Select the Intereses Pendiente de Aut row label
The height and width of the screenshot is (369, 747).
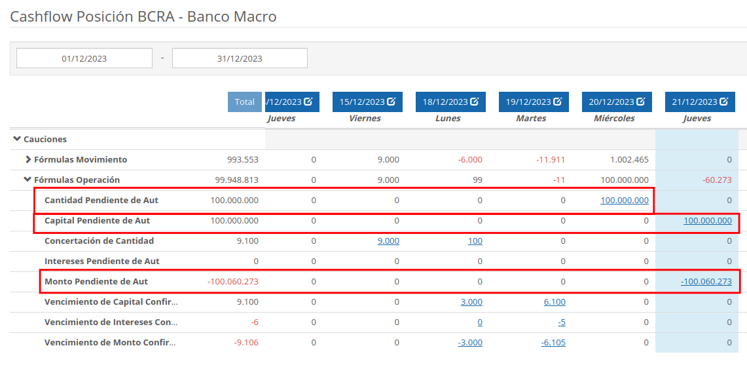click(101, 262)
